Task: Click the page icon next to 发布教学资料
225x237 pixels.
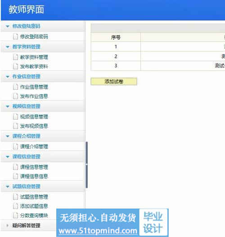Action: pyautogui.click(x=15, y=66)
